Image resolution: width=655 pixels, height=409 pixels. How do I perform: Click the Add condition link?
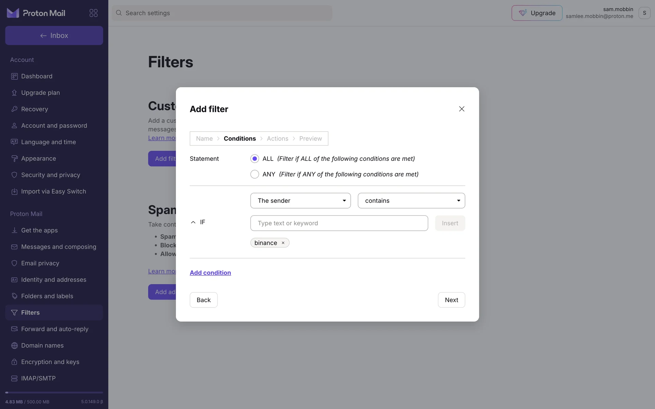(210, 273)
